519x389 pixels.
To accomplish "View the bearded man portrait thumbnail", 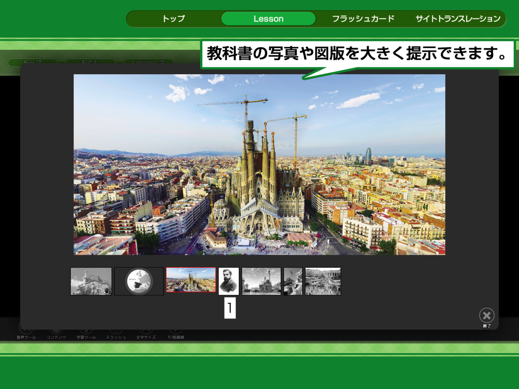I will tap(228, 281).
